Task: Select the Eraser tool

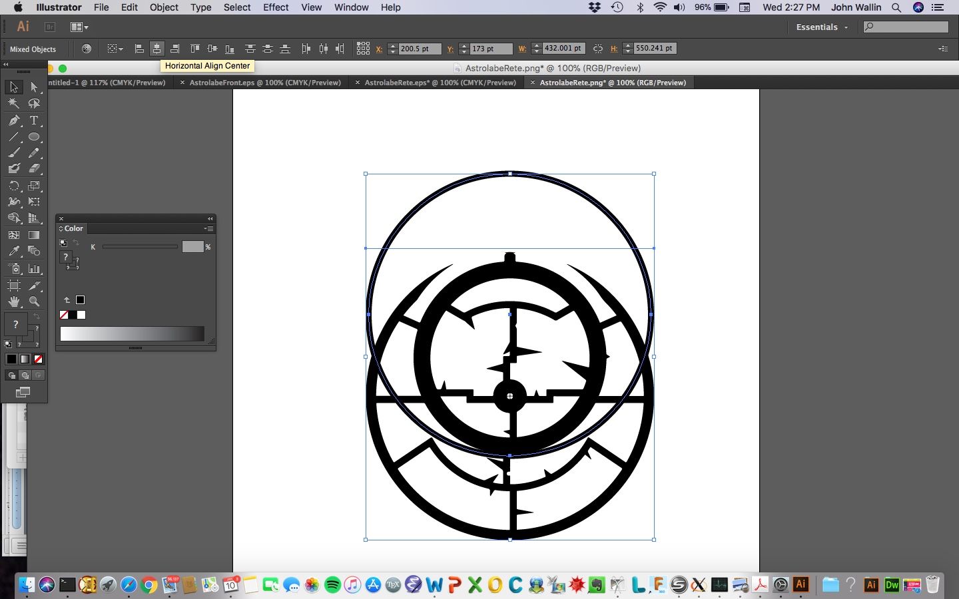Action: tap(34, 168)
